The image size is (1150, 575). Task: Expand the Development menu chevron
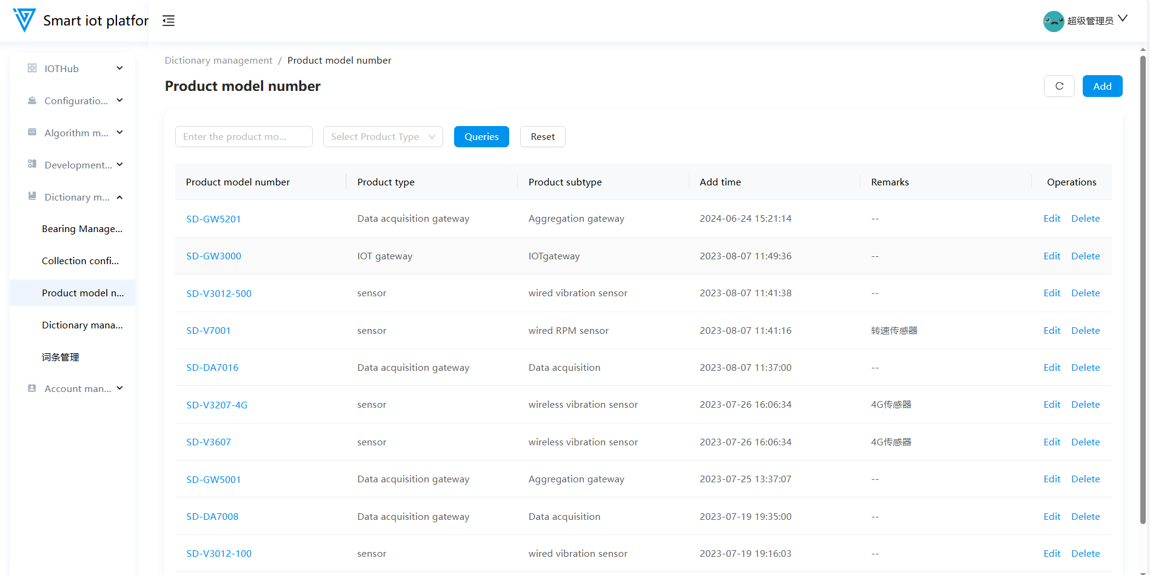coord(120,165)
